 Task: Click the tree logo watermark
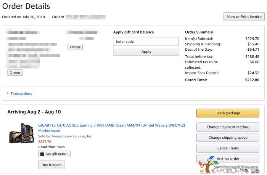206,164
